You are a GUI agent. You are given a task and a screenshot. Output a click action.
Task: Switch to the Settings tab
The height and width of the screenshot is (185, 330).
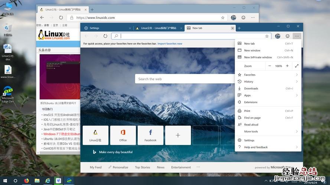(105, 28)
